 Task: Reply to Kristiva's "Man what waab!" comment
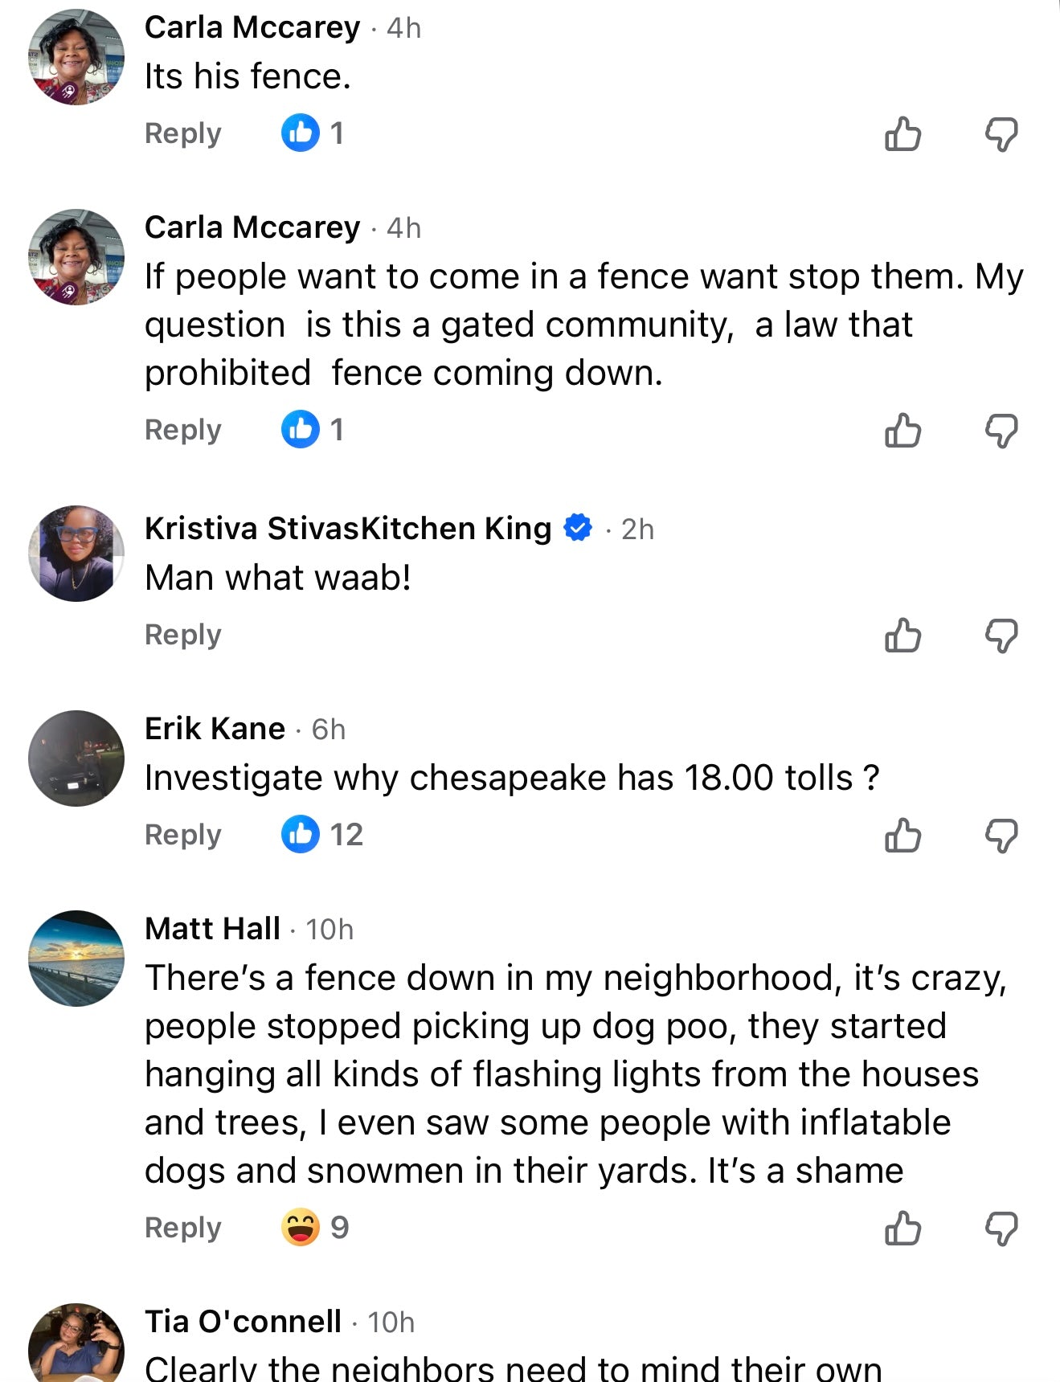182,635
